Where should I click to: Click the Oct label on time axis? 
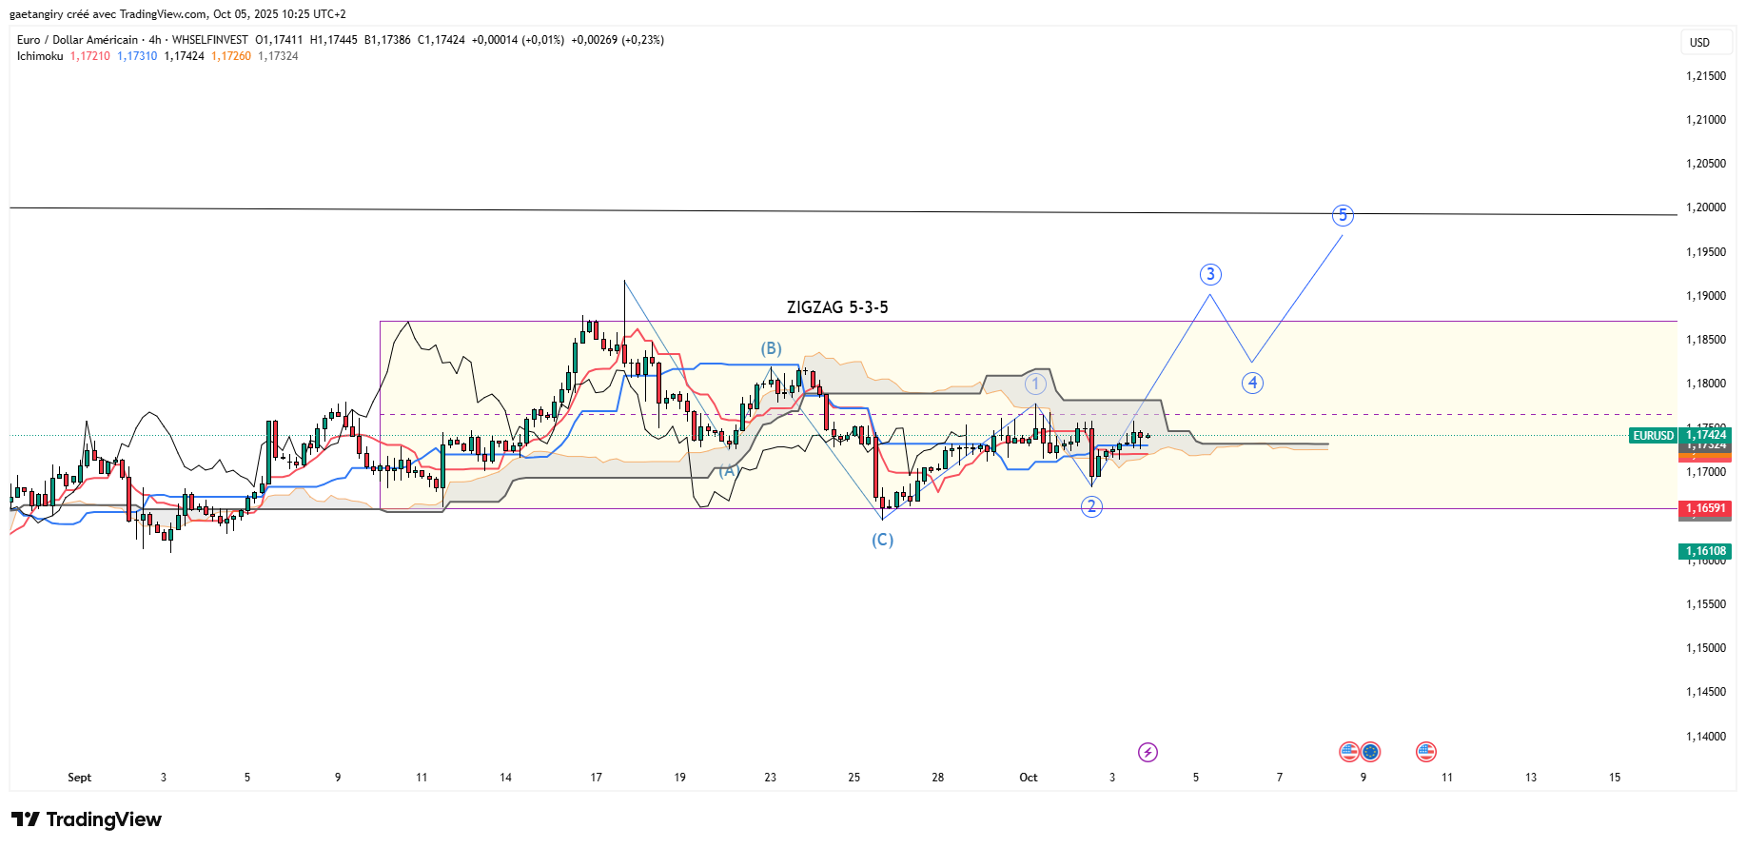[x=1029, y=778]
